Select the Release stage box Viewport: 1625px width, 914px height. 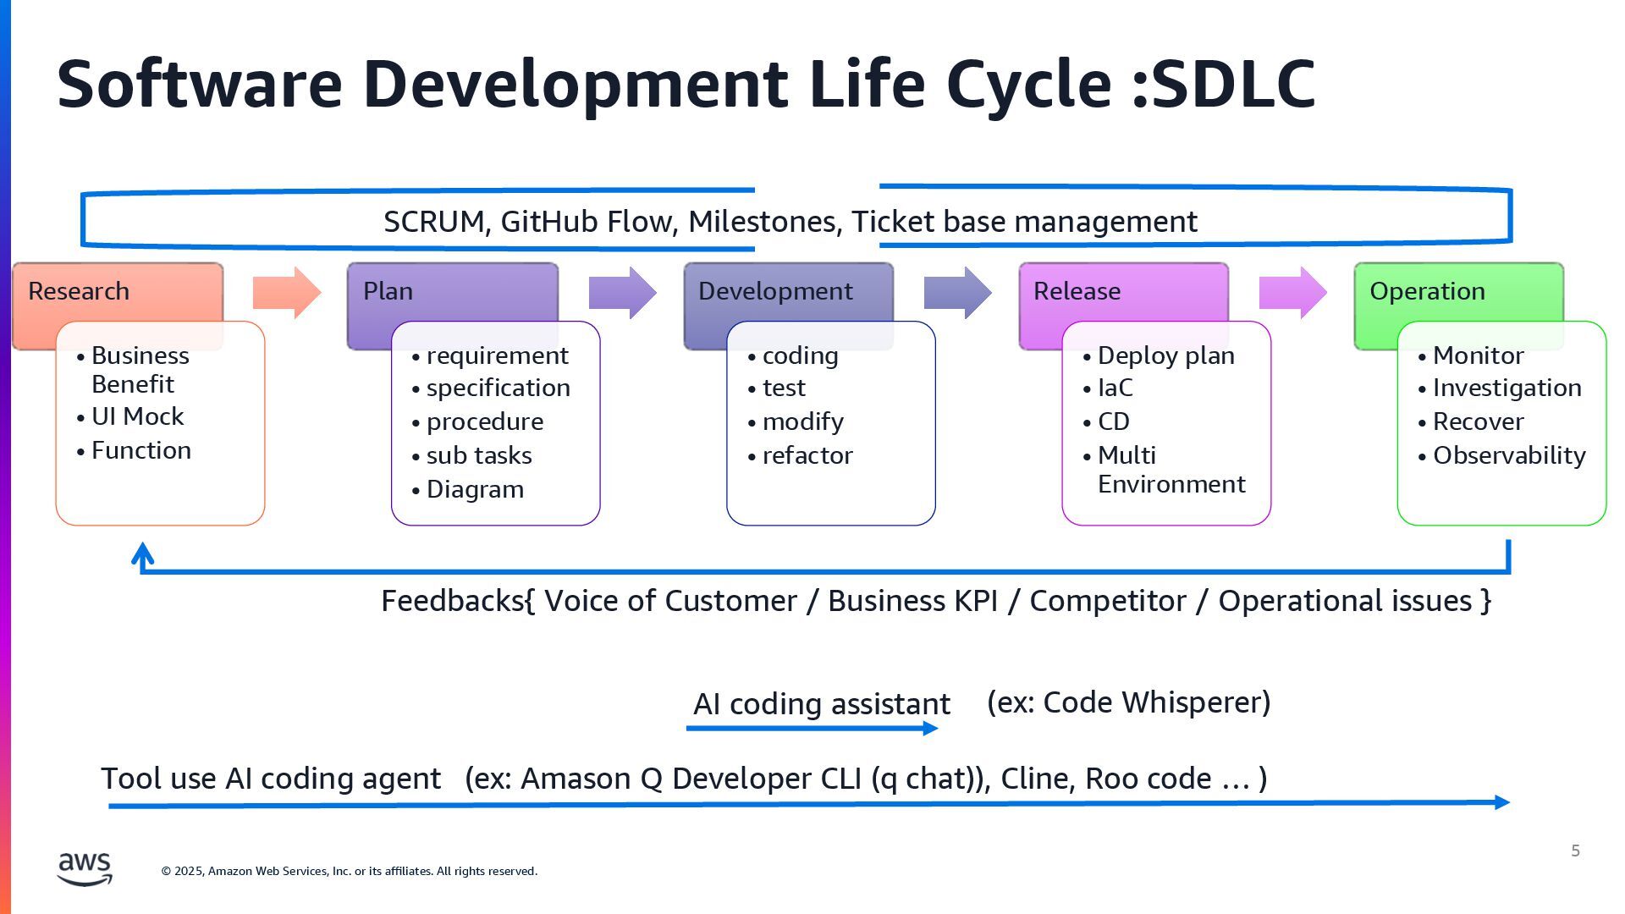point(1122,291)
